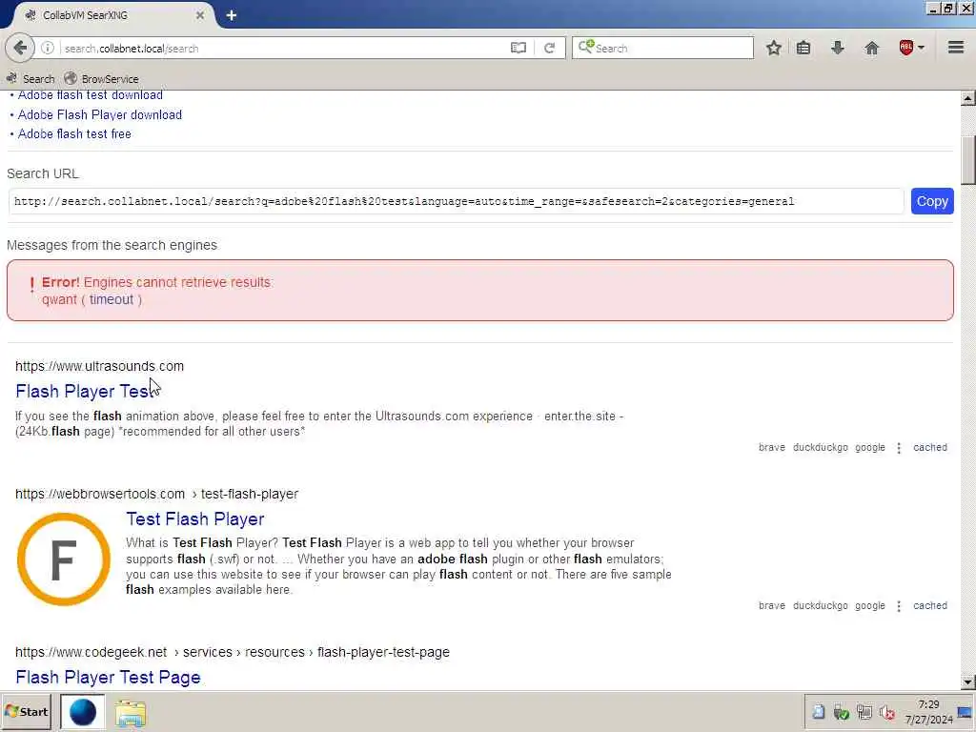
Task: Click the address bar URL field
Action: (x=283, y=48)
